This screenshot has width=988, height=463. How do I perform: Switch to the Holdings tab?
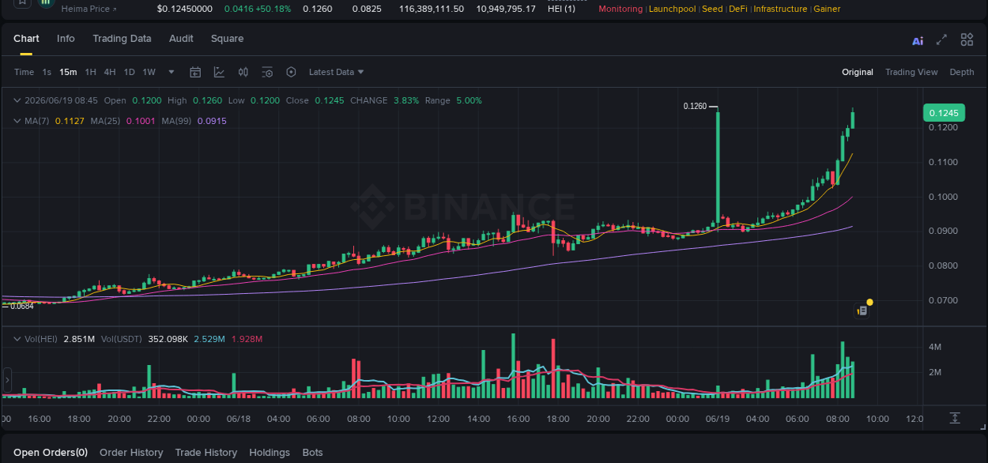pos(270,453)
